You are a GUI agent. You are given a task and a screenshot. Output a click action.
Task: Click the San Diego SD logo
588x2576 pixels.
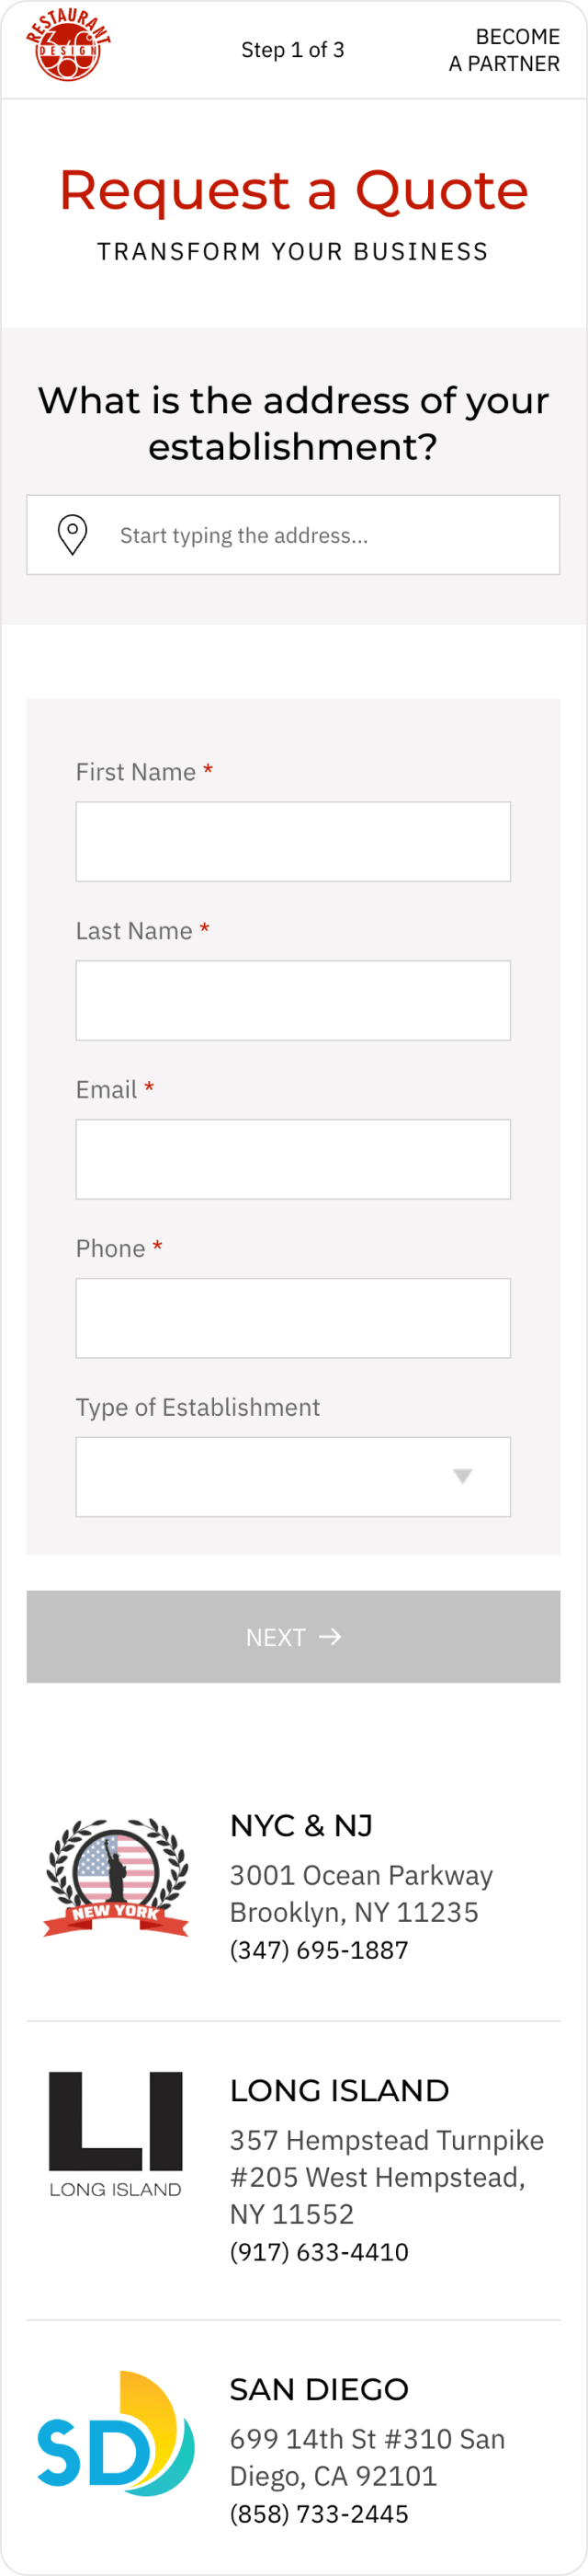click(116, 2434)
